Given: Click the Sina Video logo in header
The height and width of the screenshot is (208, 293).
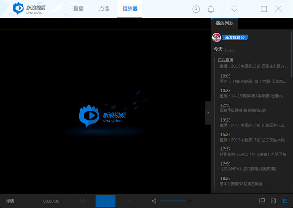Looking at the screenshot, I should tap(30, 9).
